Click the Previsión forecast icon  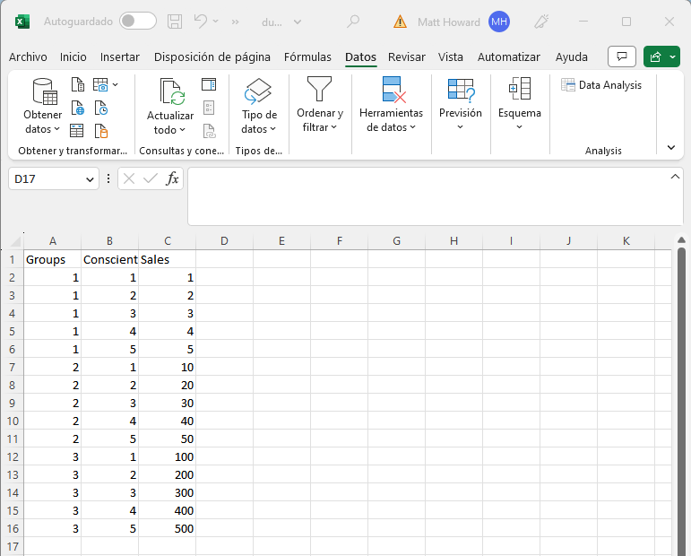point(461,90)
